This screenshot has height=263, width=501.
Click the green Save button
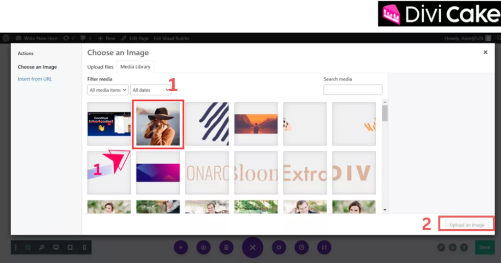pos(485,247)
